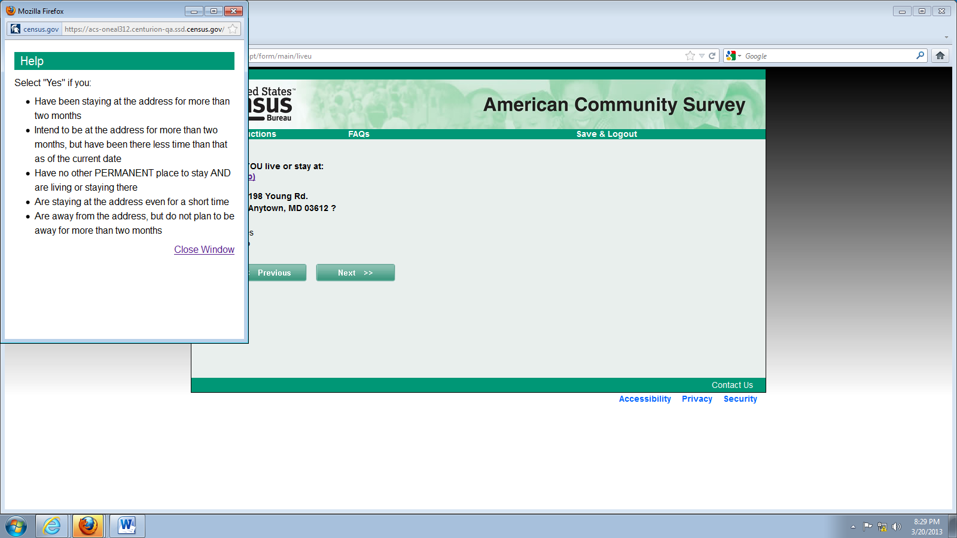Click the census.gov site identity icon in Help popup
This screenshot has width=957, height=538.
[x=16, y=29]
